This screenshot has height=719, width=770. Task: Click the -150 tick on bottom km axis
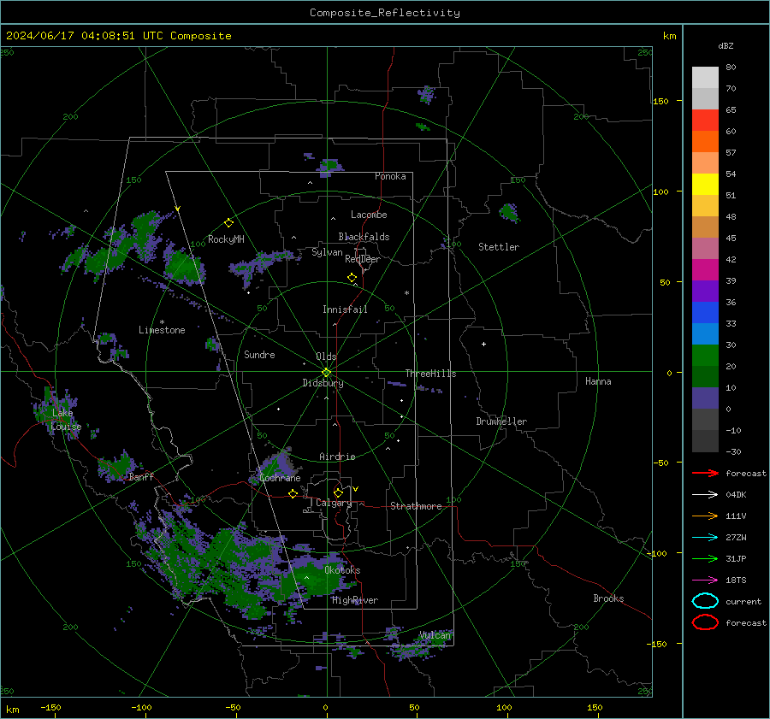(x=50, y=707)
